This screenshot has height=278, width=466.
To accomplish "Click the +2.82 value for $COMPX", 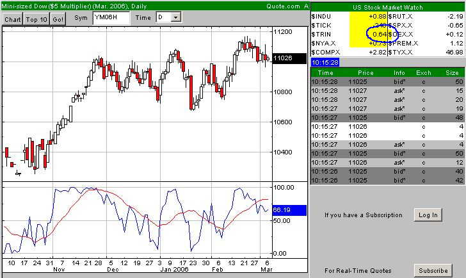I will 378,53.
